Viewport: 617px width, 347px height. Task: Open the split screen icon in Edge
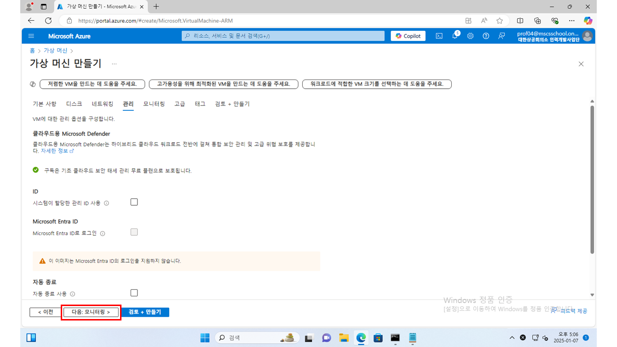tap(520, 21)
